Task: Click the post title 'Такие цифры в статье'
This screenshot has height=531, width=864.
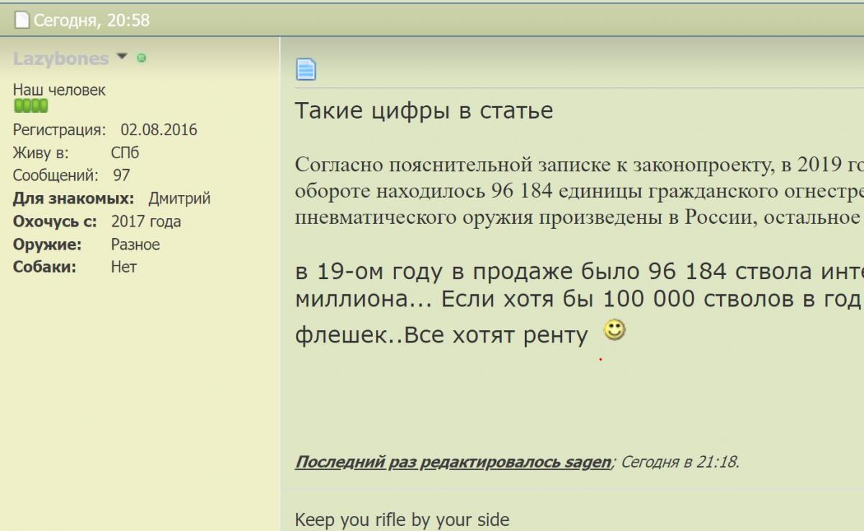Action: point(424,111)
